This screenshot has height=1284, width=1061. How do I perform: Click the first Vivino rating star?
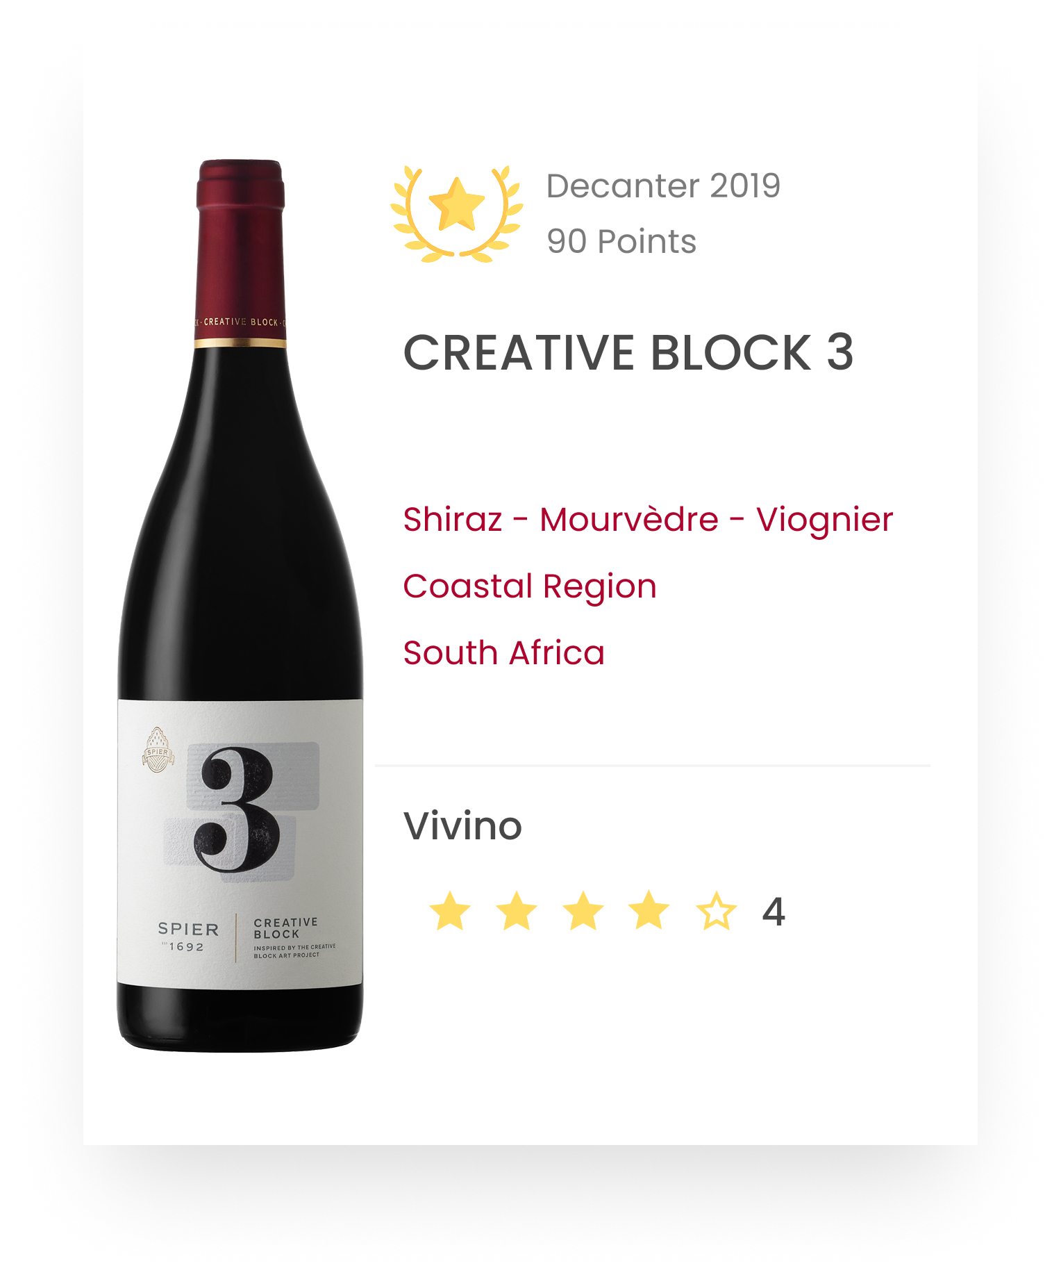tap(450, 911)
